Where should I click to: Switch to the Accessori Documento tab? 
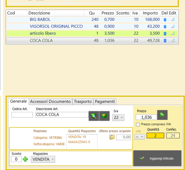pyautogui.click(x=51, y=101)
